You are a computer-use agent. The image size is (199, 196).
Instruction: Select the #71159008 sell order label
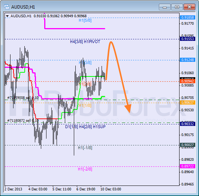[23, 97]
